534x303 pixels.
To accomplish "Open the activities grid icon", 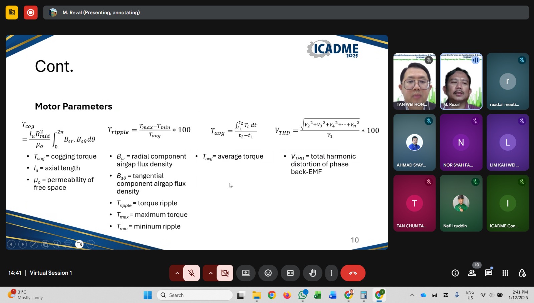I will (505, 273).
